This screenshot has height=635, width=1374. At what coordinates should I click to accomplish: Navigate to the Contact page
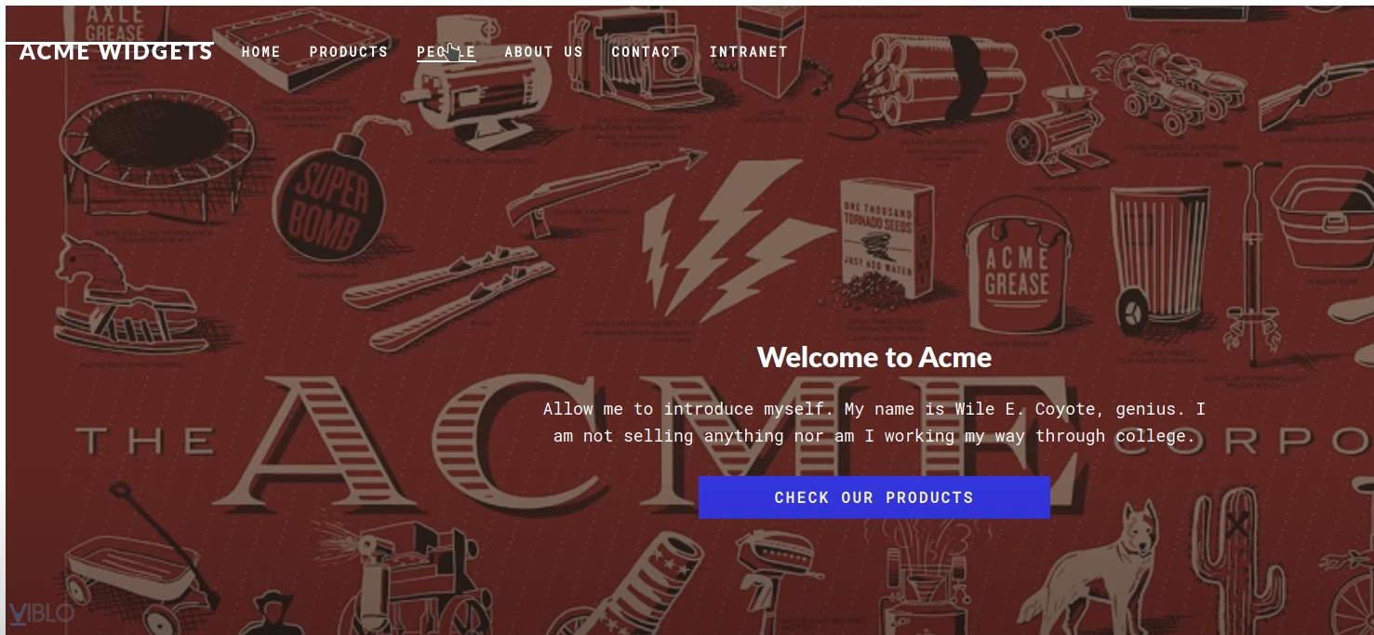pyautogui.click(x=647, y=52)
